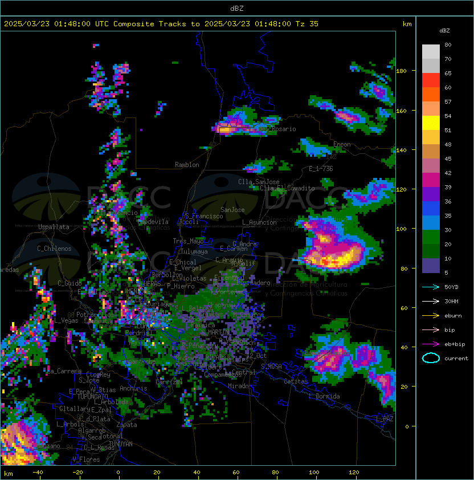474x480 pixels.
Task: Click the 'Tz 35' header value
Action: tap(307, 24)
